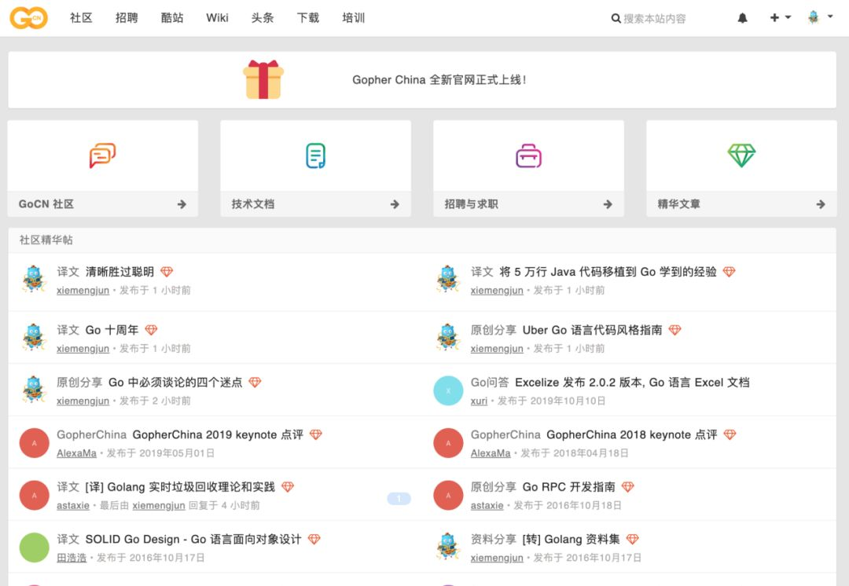Click the orange chat bubbles community icon
The width and height of the screenshot is (849, 586).
(102, 156)
